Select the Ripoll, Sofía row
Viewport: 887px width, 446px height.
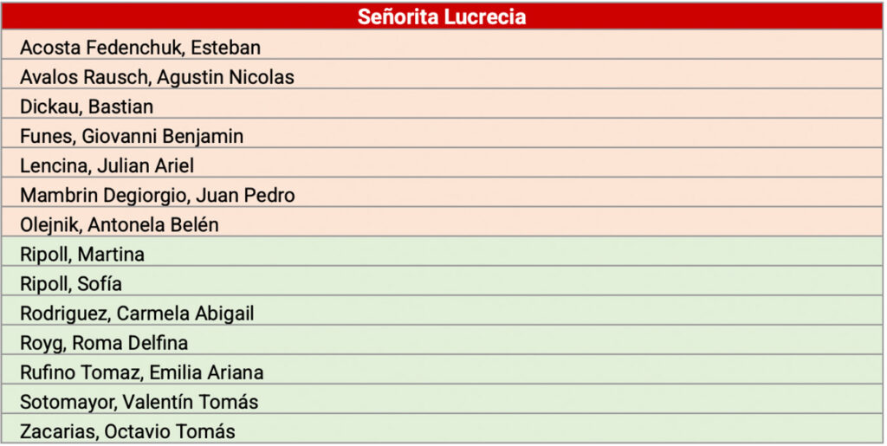(71, 284)
